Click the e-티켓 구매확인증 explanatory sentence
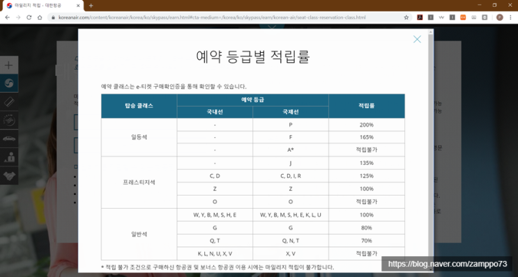The height and width of the screenshot is (277, 518). coord(174,87)
